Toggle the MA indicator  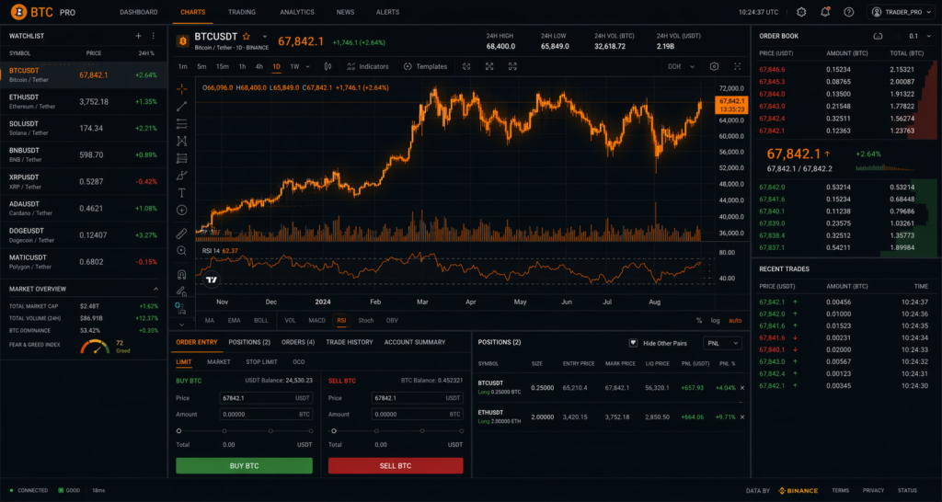click(209, 321)
